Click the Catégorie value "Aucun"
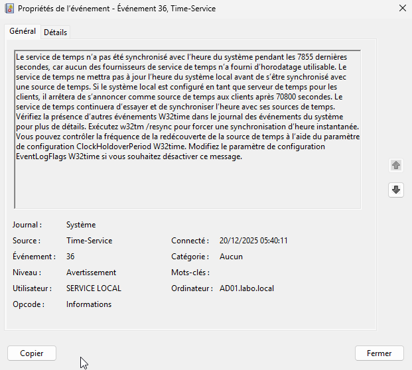The image size is (412, 370). pyautogui.click(x=231, y=257)
